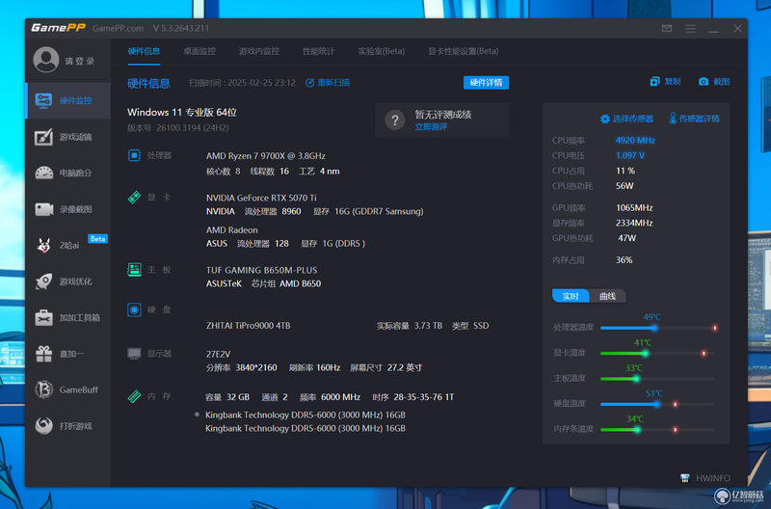Click the monitor display icon
This screenshot has height=509, width=771.
[x=134, y=354]
